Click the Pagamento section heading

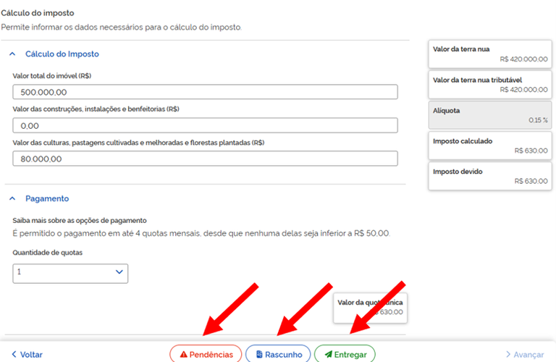(x=47, y=198)
